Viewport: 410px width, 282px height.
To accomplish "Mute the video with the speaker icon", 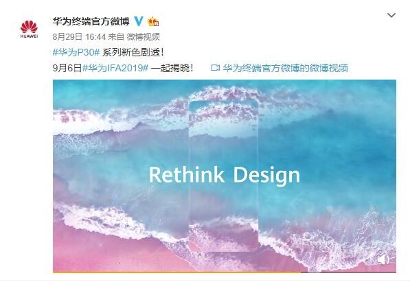I will click(x=383, y=260).
